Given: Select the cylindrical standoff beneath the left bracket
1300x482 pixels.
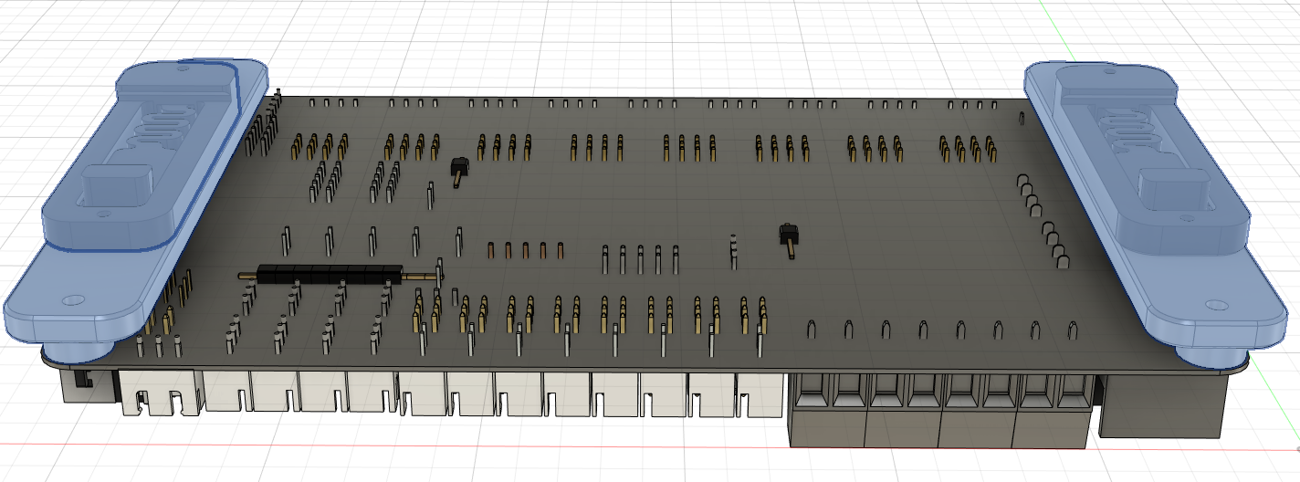Looking at the screenshot, I should tap(78, 350).
